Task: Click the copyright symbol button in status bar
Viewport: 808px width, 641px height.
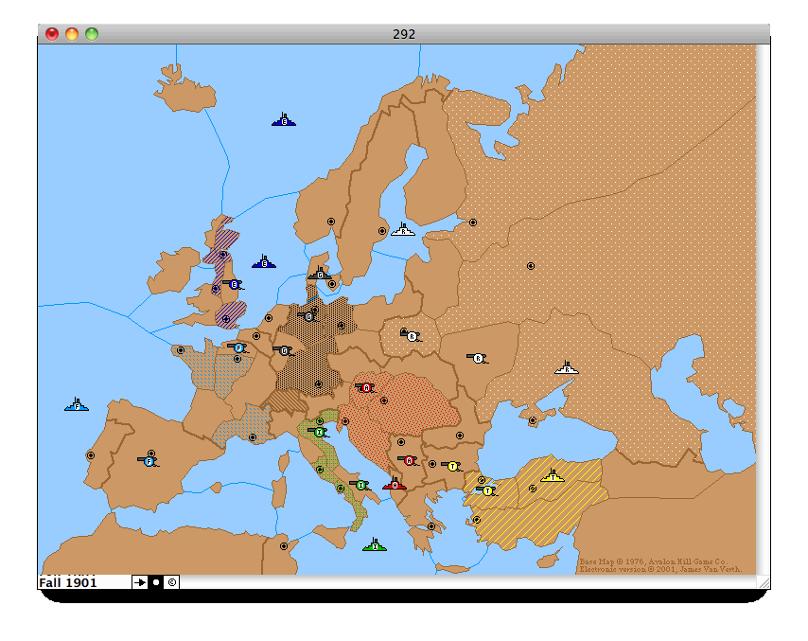Action: (172, 582)
